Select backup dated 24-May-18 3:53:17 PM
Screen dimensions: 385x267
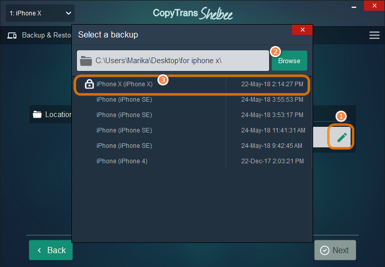(192, 115)
